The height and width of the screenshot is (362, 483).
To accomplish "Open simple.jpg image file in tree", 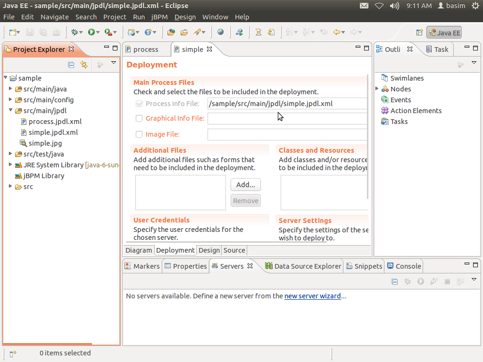I will click(45, 143).
